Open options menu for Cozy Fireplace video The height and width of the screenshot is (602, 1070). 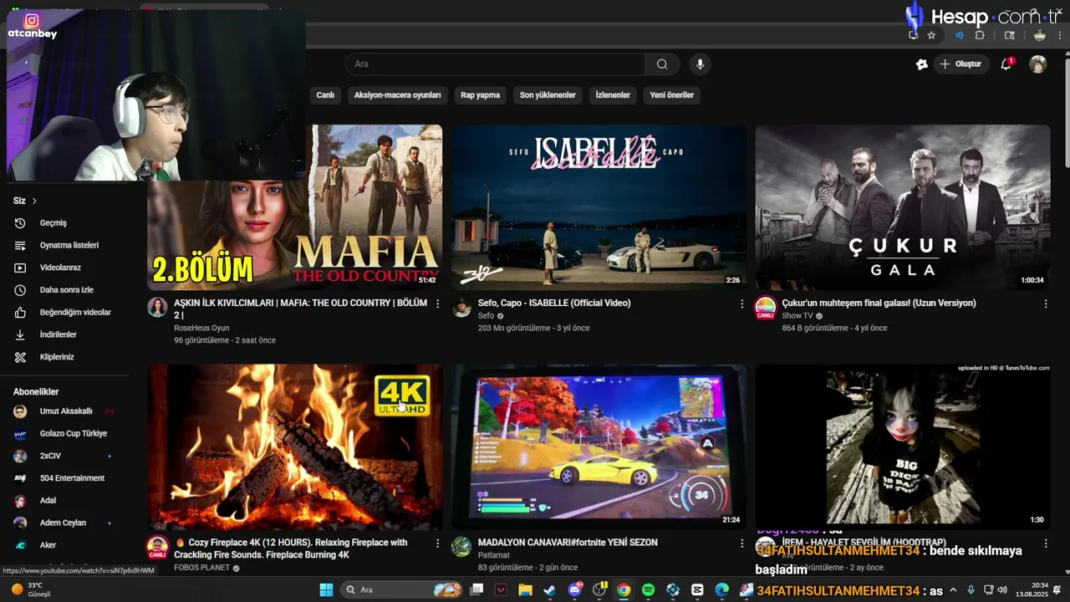tap(437, 543)
